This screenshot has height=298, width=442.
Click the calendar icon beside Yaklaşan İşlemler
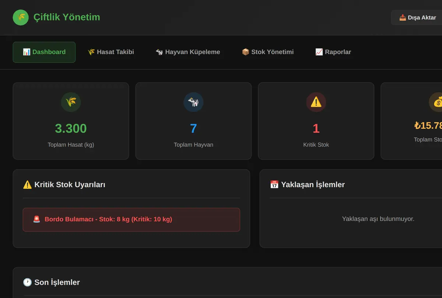click(x=274, y=184)
